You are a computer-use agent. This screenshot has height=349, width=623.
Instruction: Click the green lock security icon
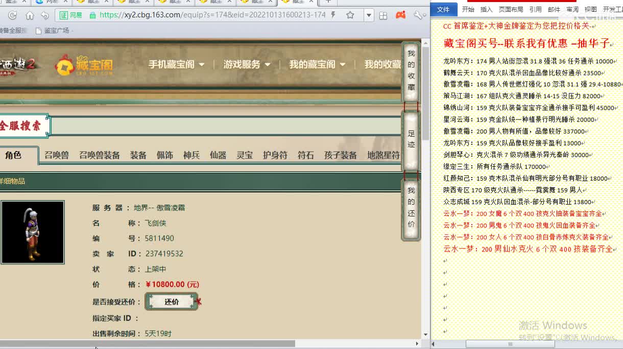(x=92, y=15)
